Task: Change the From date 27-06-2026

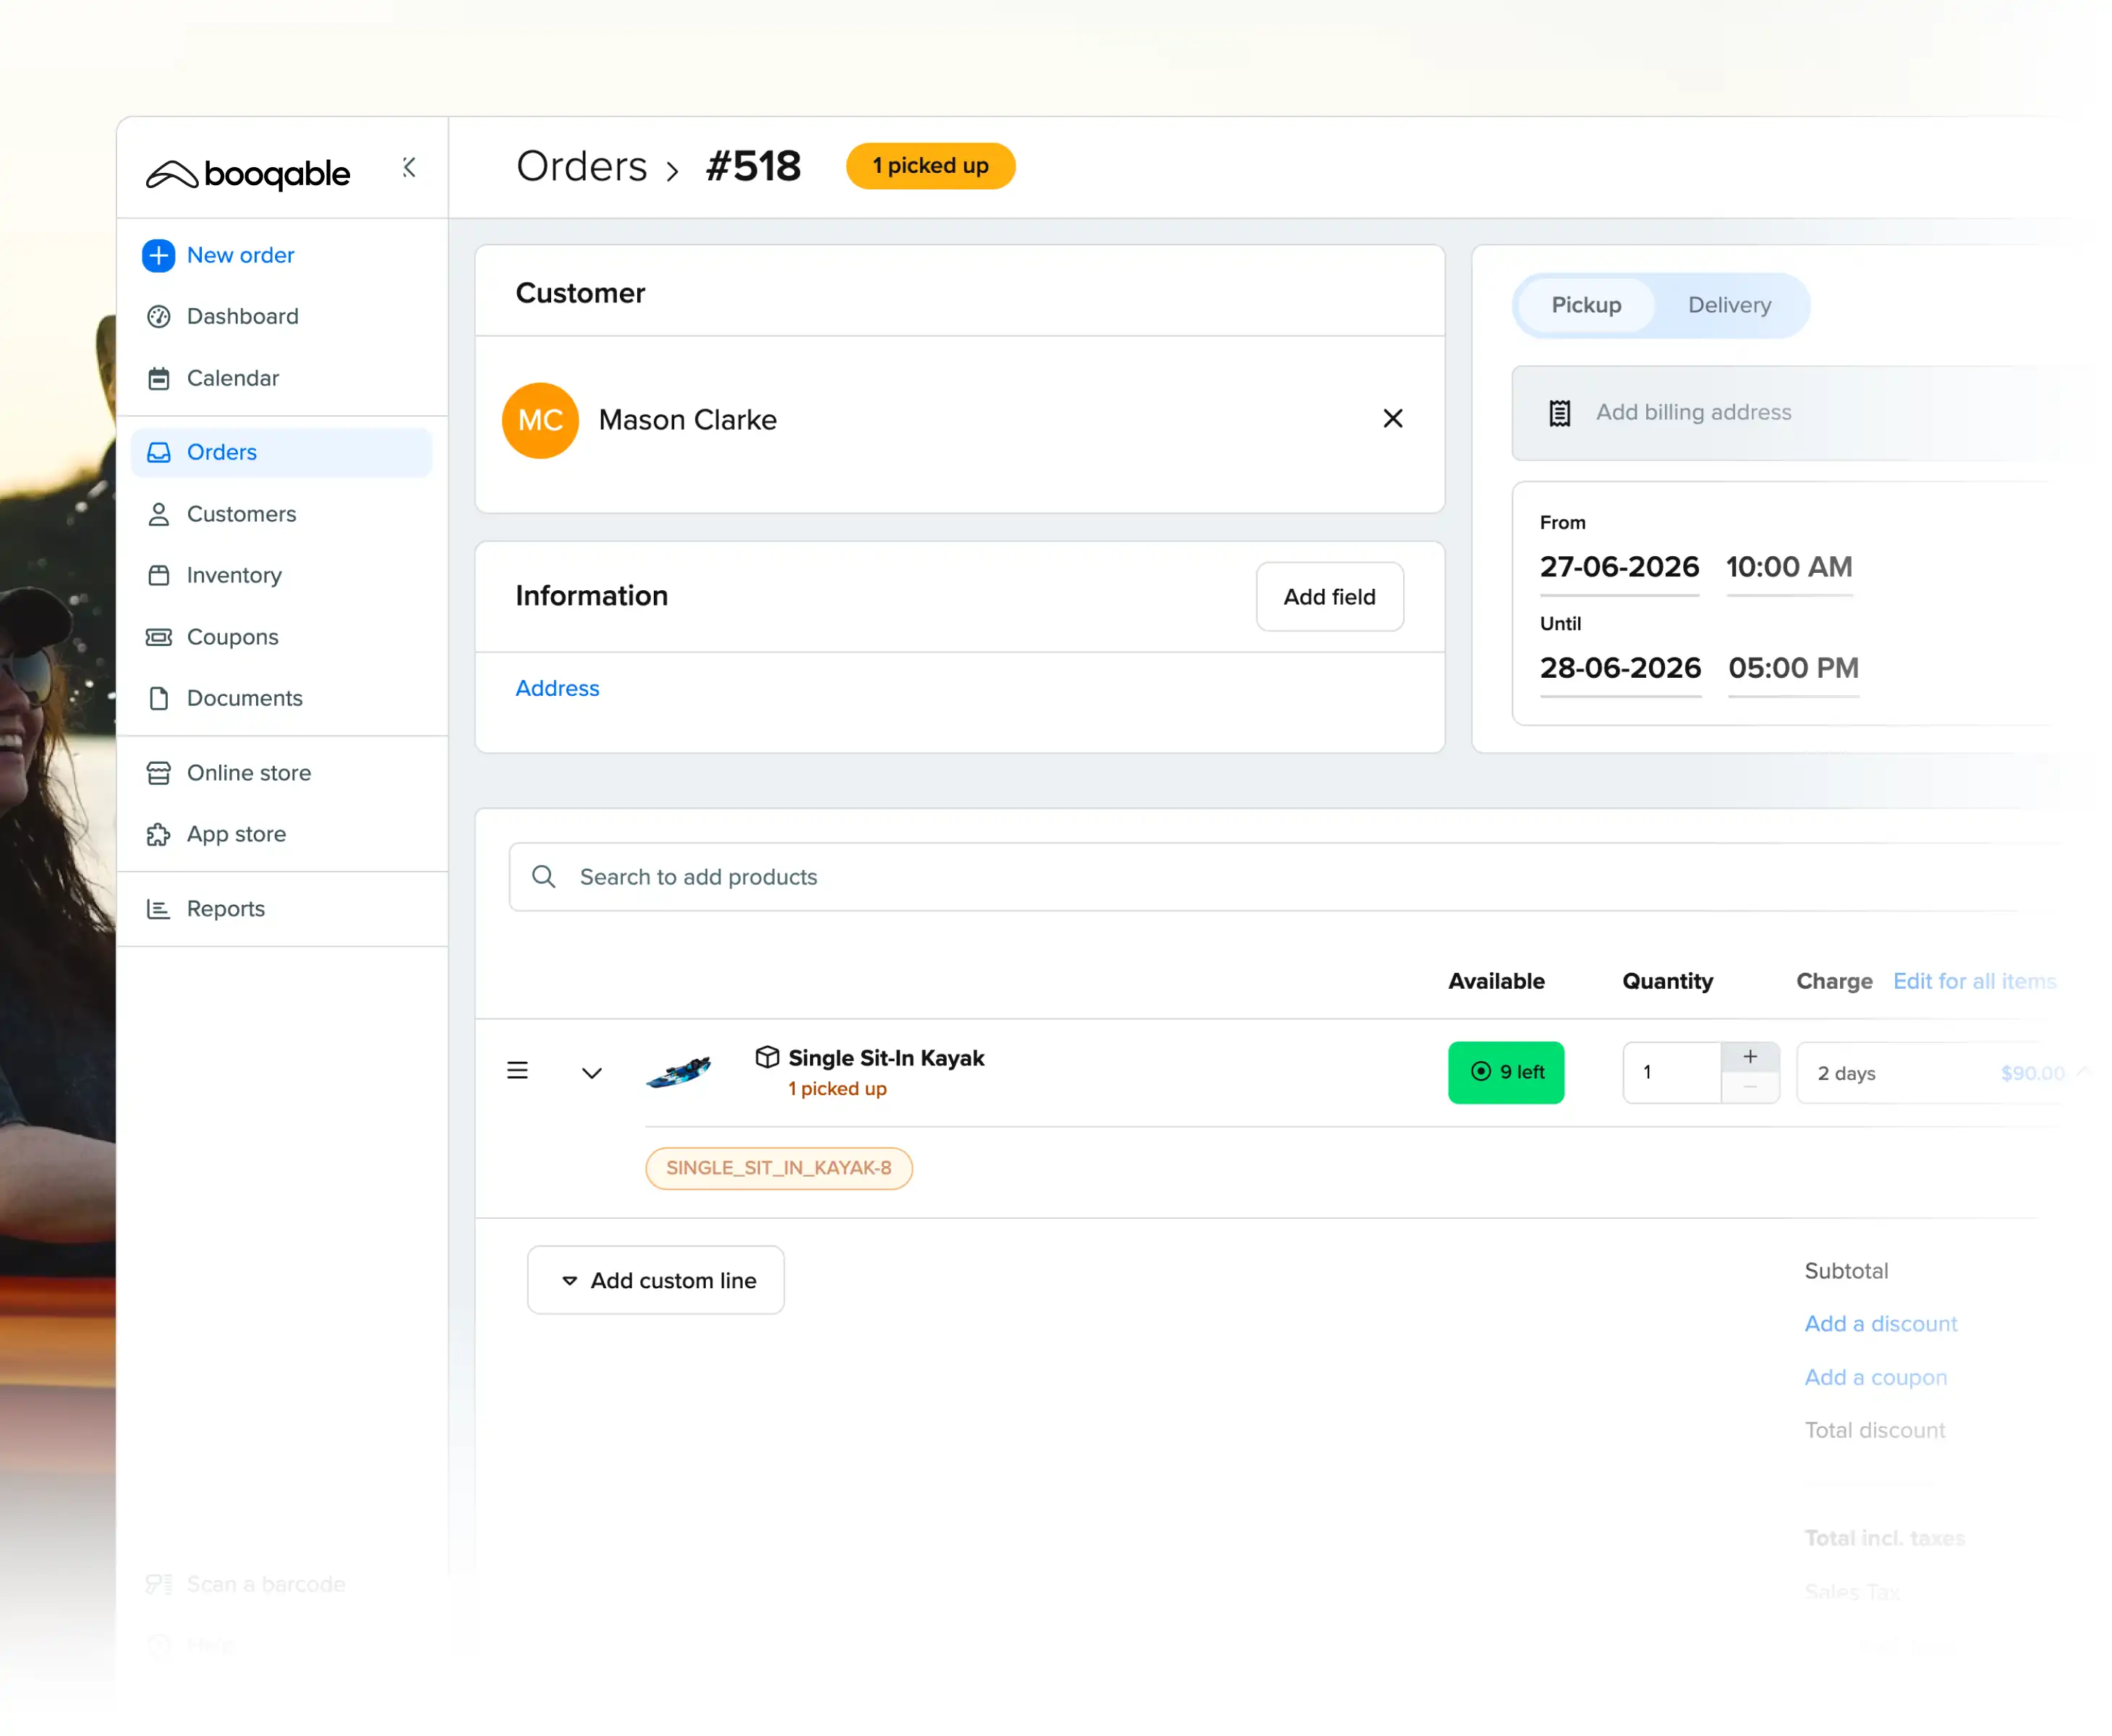Action: coord(1619,567)
